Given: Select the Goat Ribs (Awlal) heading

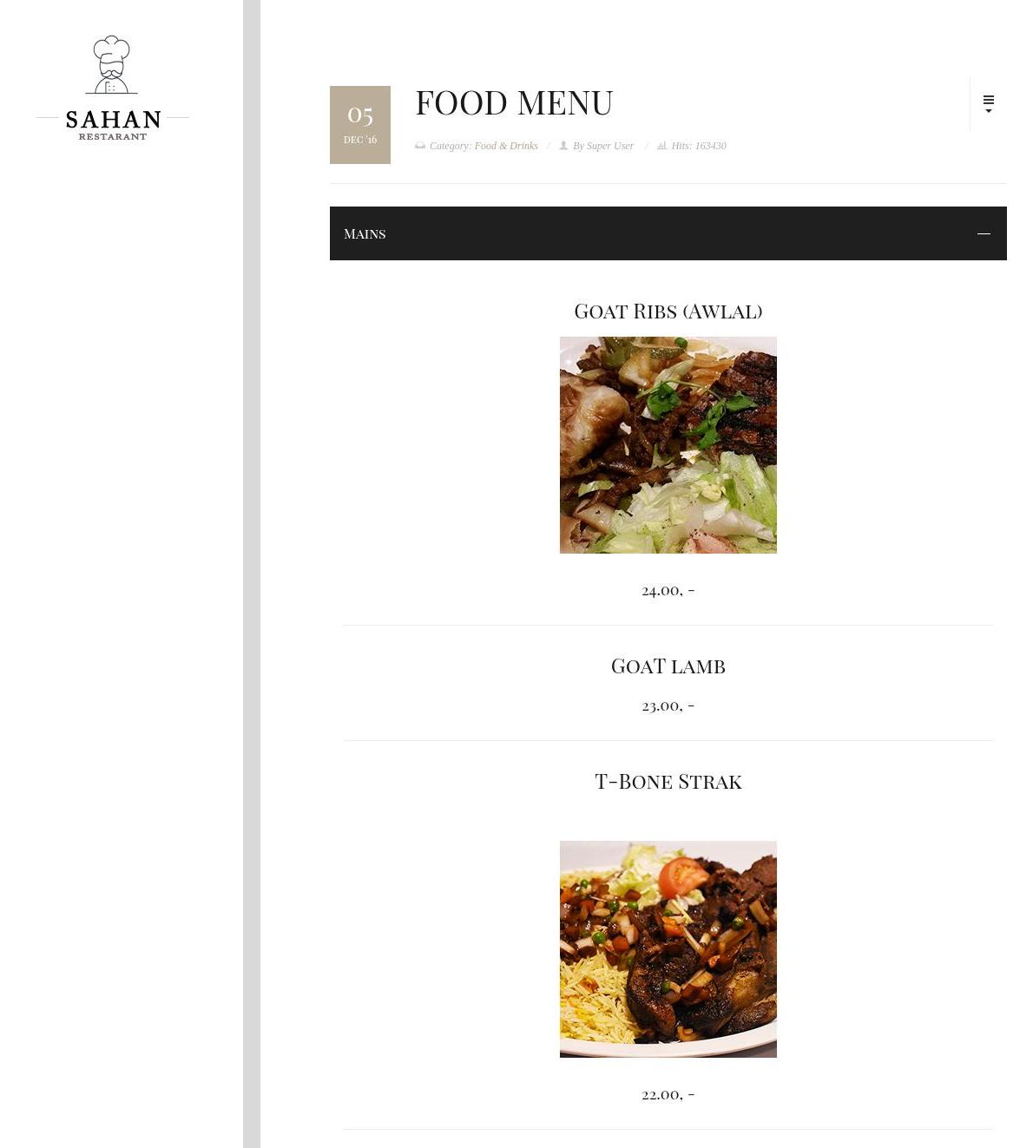Looking at the screenshot, I should tap(668, 311).
